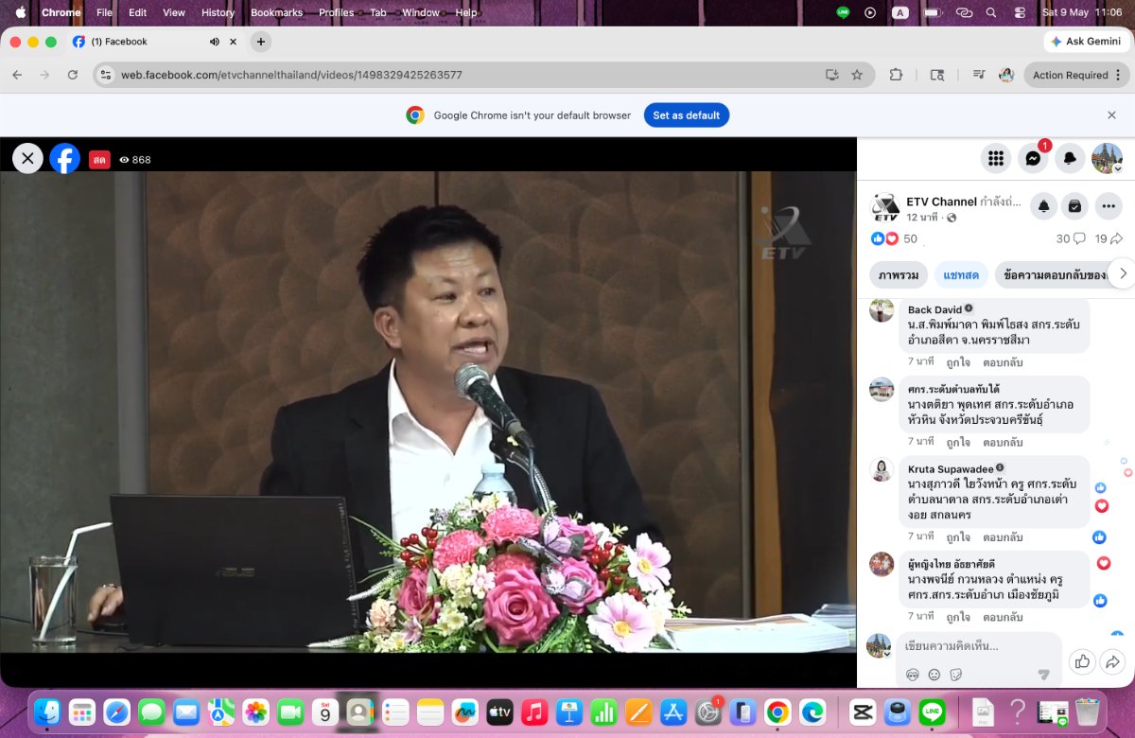The height and width of the screenshot is (738, 1135).
Task: Open the Window menu
Action: coord(421,12)
